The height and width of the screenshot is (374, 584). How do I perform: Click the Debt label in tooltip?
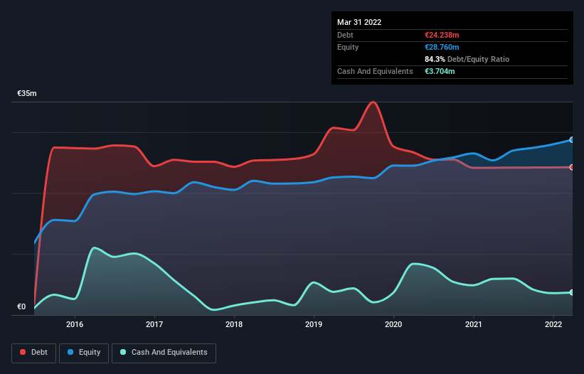pyautogui.click(x=345, y=35)
